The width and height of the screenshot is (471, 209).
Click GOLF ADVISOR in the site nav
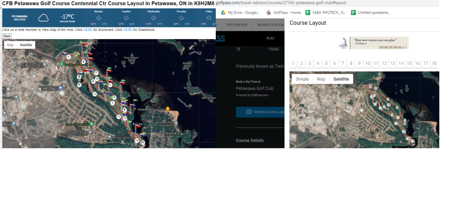[x=237, y=25]
